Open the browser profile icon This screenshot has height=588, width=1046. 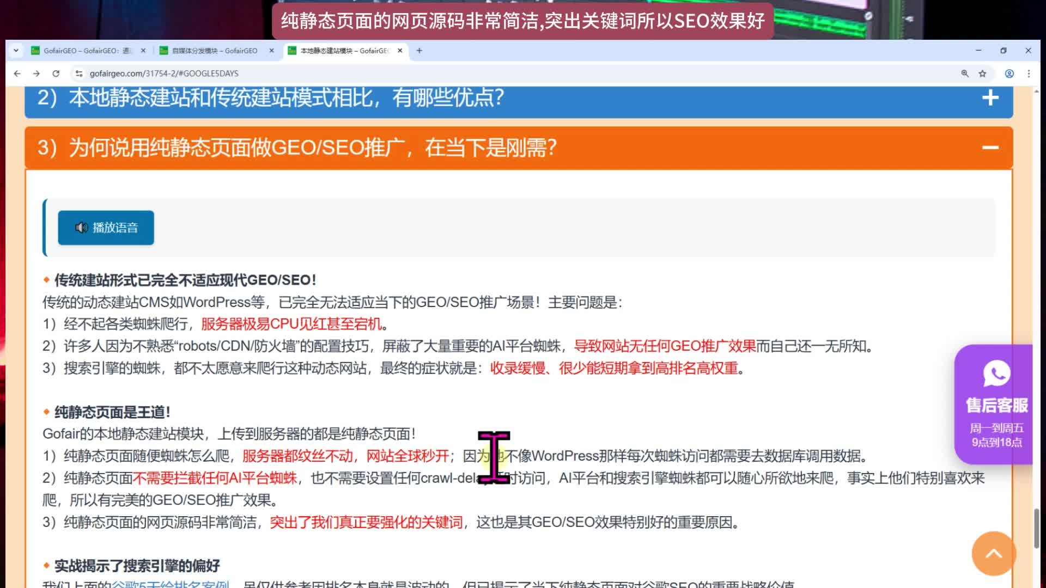pyautogui.click(x=1009, y=73)
